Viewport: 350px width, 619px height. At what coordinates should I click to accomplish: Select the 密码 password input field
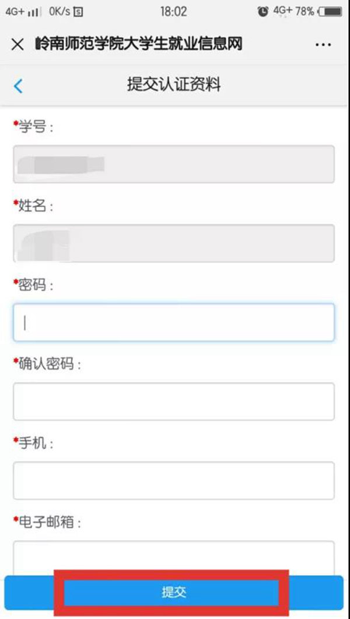pos(175,321)
